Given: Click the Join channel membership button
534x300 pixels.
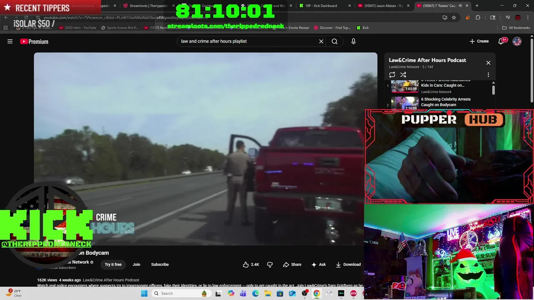Looking at the screenshot, I should point(136,265).
